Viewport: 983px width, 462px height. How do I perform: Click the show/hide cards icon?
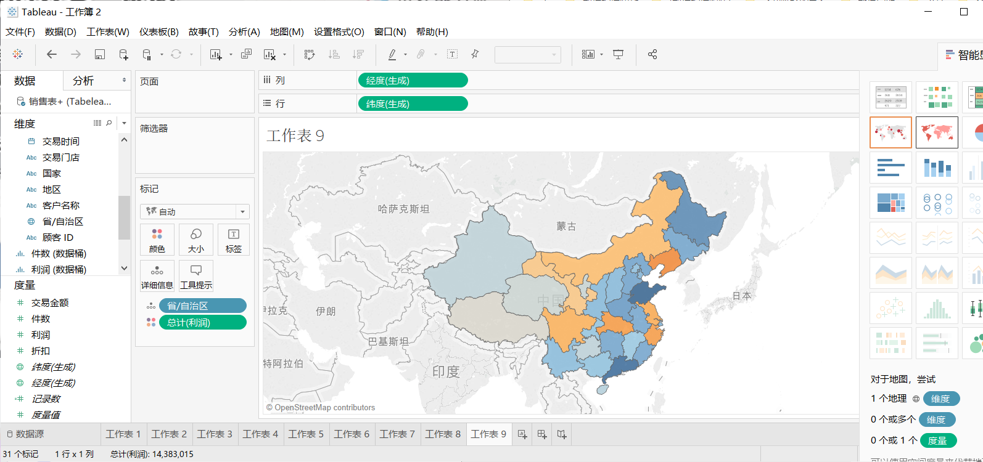pyautogui.click(x=588, y=54)
